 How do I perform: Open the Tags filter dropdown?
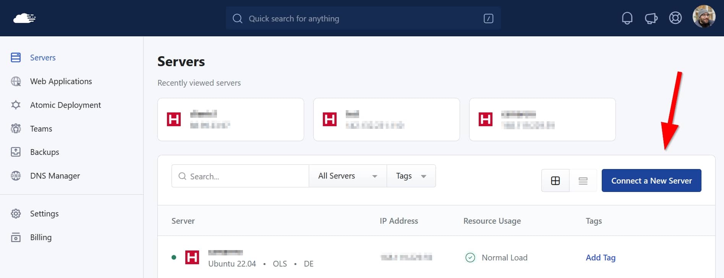411,176
